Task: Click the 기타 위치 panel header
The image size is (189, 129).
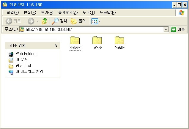Action: [x=32, y=45]
